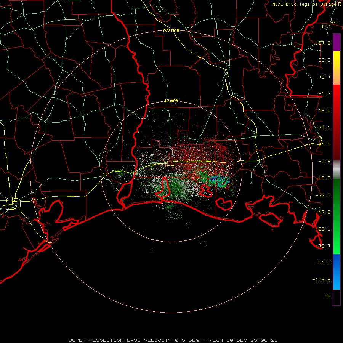Select the -0.9 velocity scale value

pyautogui.click(x=324, y=162)
